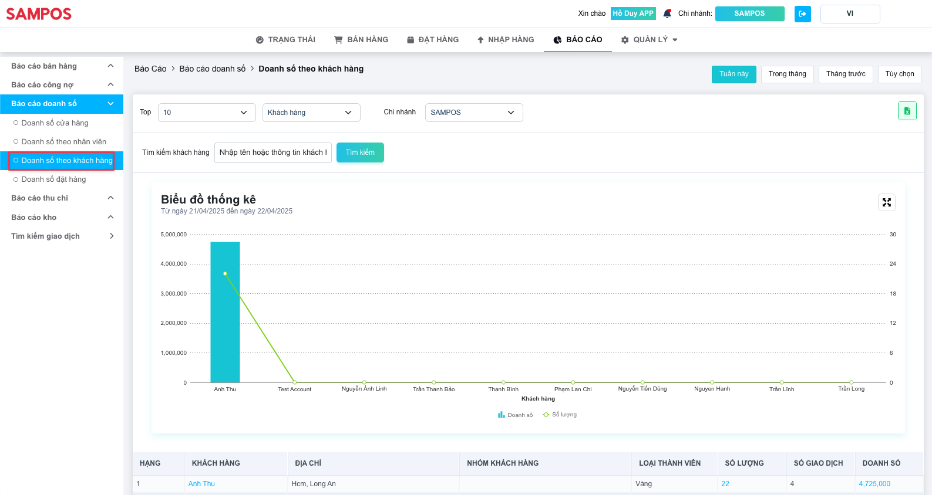Click the Nhập hàng upload arrow icon
The width and height of the screenshot is (932, 495).
coord(480,40)
